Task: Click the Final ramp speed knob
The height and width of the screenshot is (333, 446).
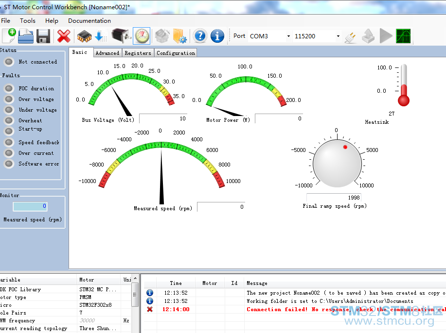Action: click(338, 163)
